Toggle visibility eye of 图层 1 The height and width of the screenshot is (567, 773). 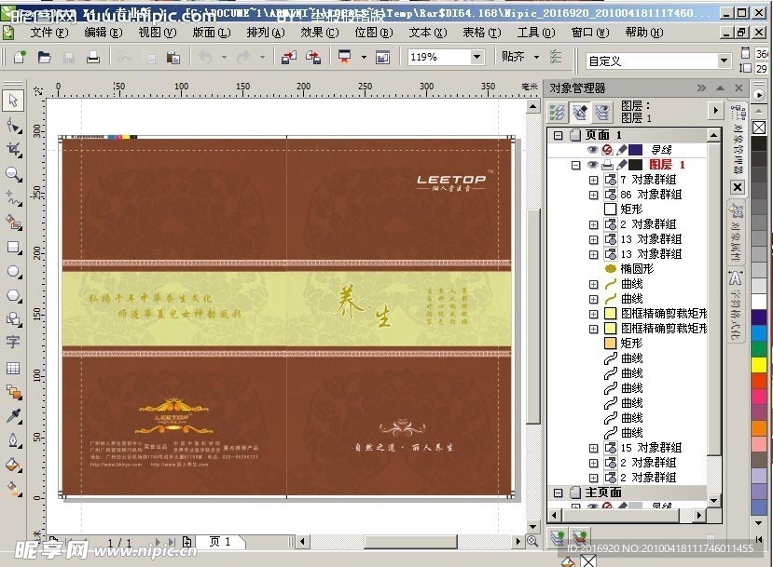pyautogui.click(x=592, y=165)
